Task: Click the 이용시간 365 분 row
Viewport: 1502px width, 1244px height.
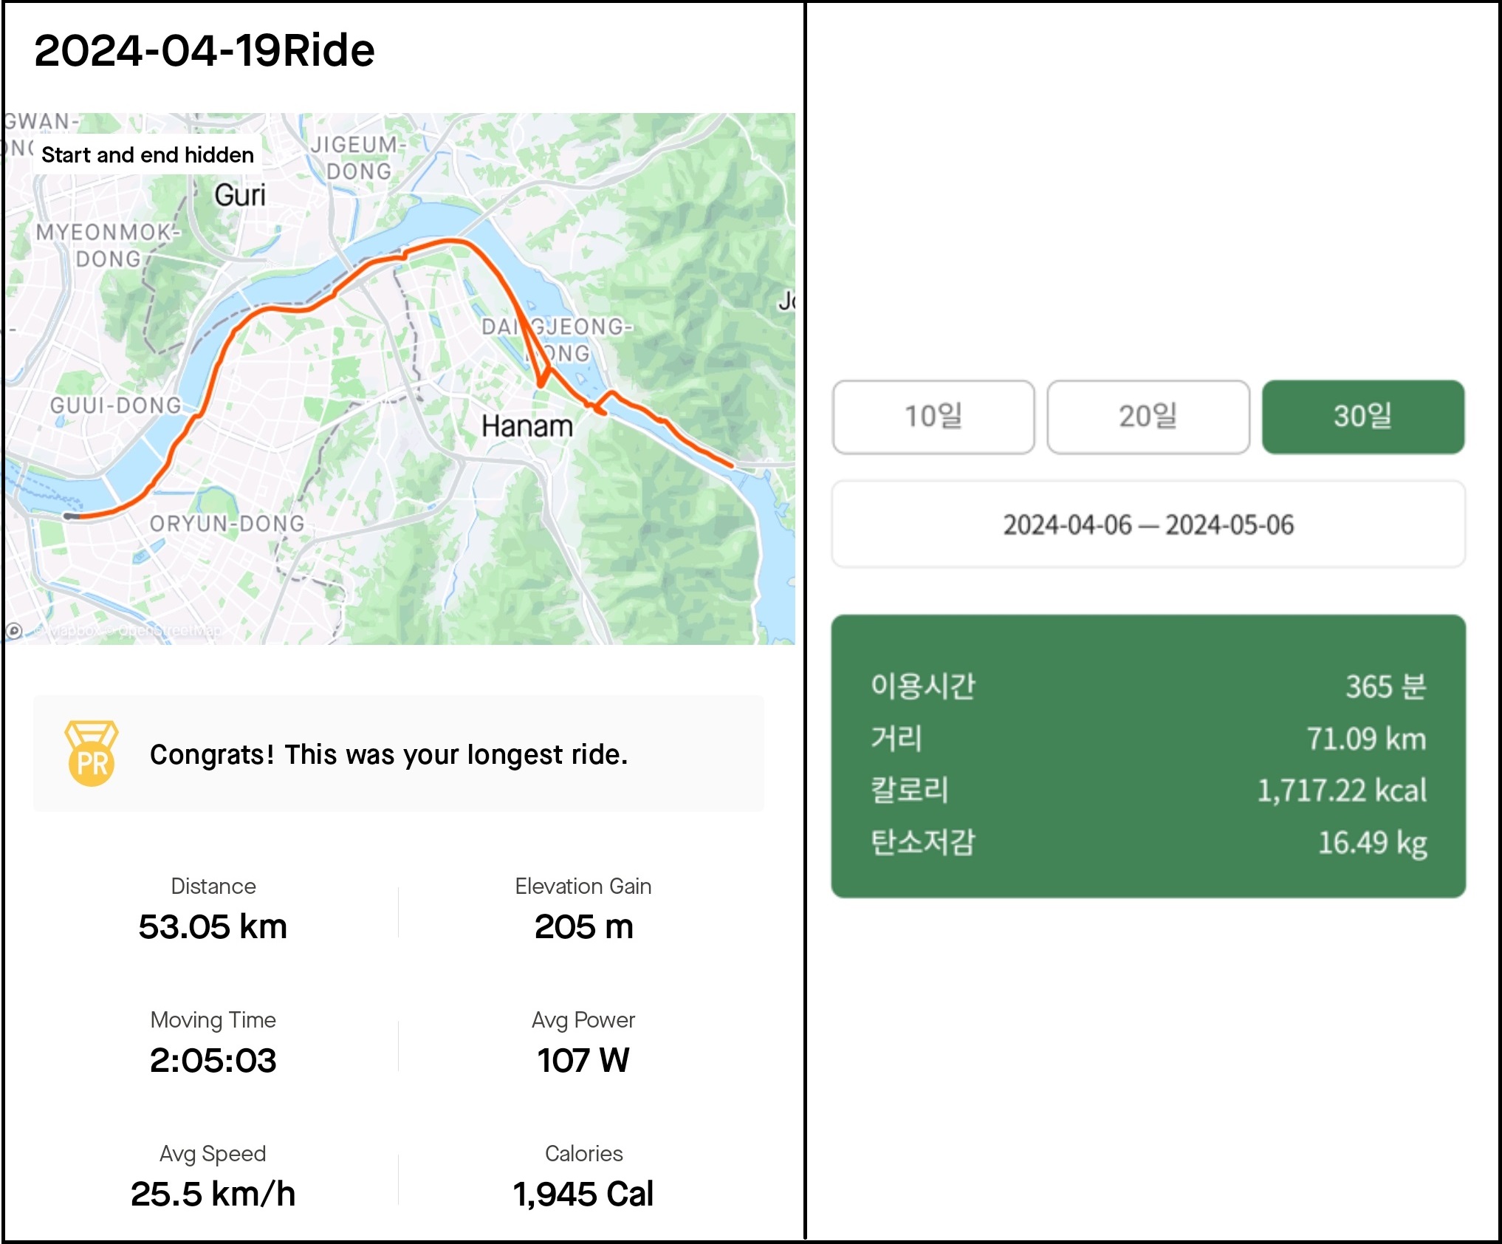Action: [x=1148, y=686]
